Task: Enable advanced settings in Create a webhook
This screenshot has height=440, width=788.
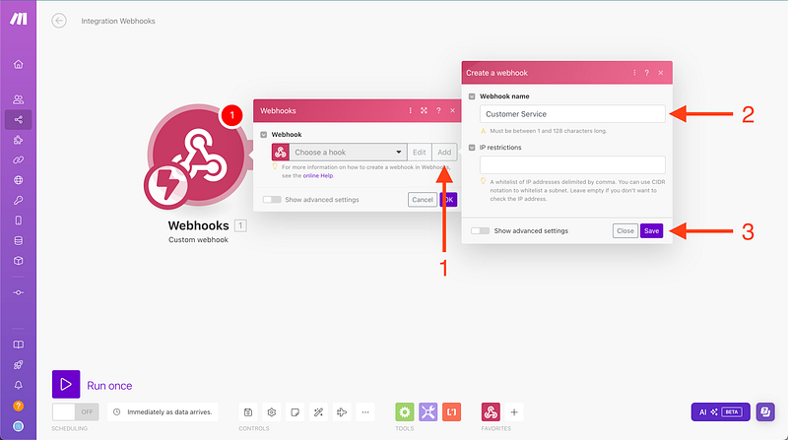Action: [x=481, y=230]
